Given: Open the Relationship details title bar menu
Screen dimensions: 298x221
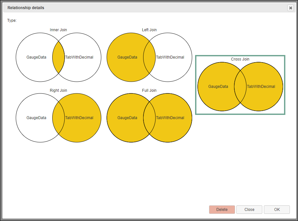Looking at the screenshot, I should click(x=26, y=7).
